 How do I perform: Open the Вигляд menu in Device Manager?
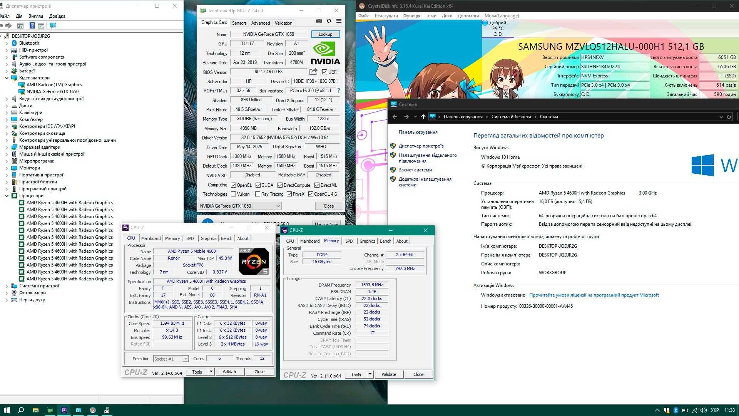click(36, 16)
